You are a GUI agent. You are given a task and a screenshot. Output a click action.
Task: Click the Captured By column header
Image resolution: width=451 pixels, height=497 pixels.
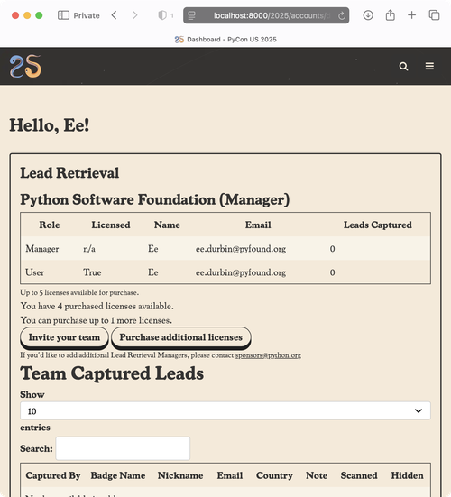coord(53,475)
